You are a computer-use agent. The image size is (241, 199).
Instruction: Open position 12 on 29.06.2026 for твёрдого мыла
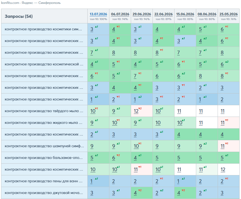coord(136,111)
